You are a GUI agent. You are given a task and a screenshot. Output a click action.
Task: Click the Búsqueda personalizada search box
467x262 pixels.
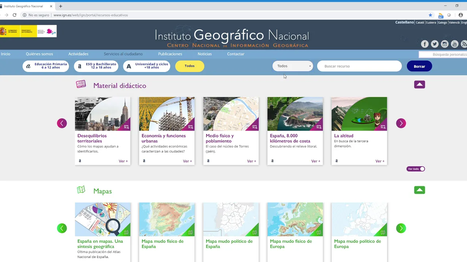pos(443,55)
